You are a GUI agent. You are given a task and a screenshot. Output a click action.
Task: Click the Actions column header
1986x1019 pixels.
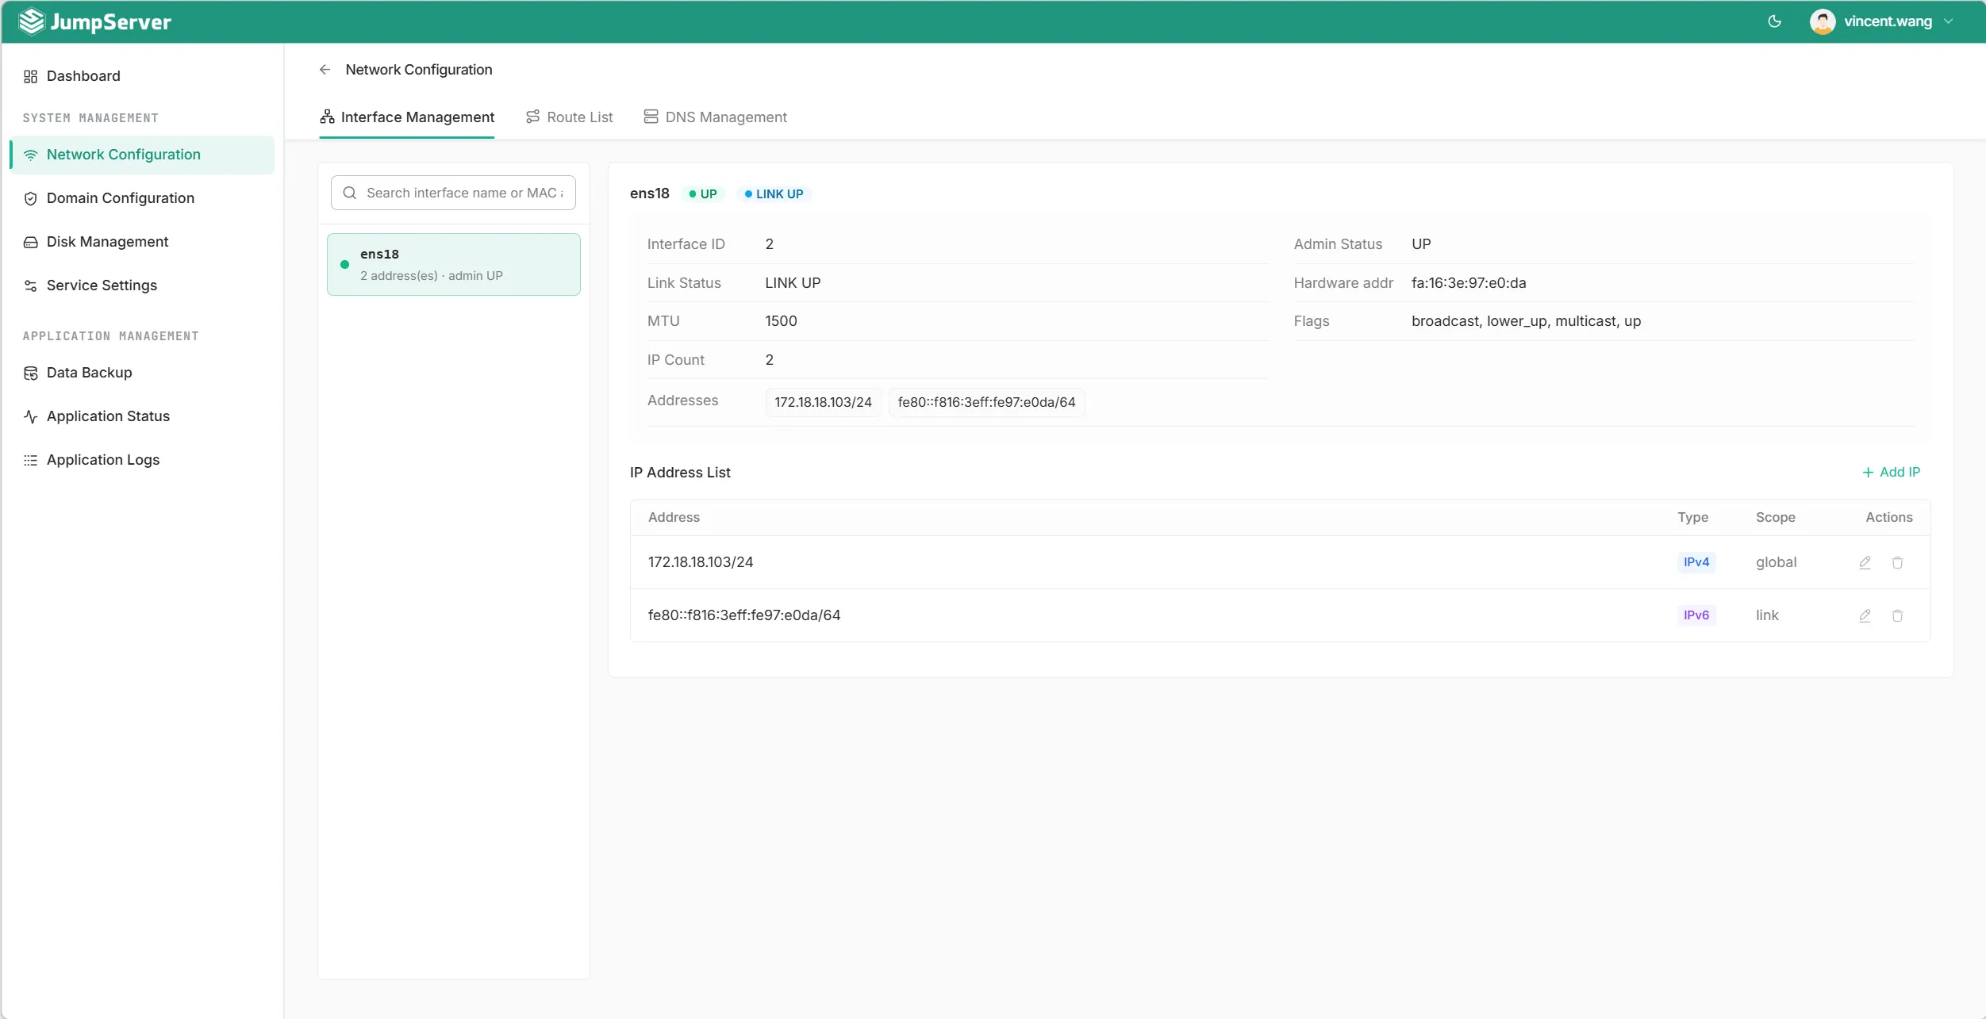point(1888,518)
